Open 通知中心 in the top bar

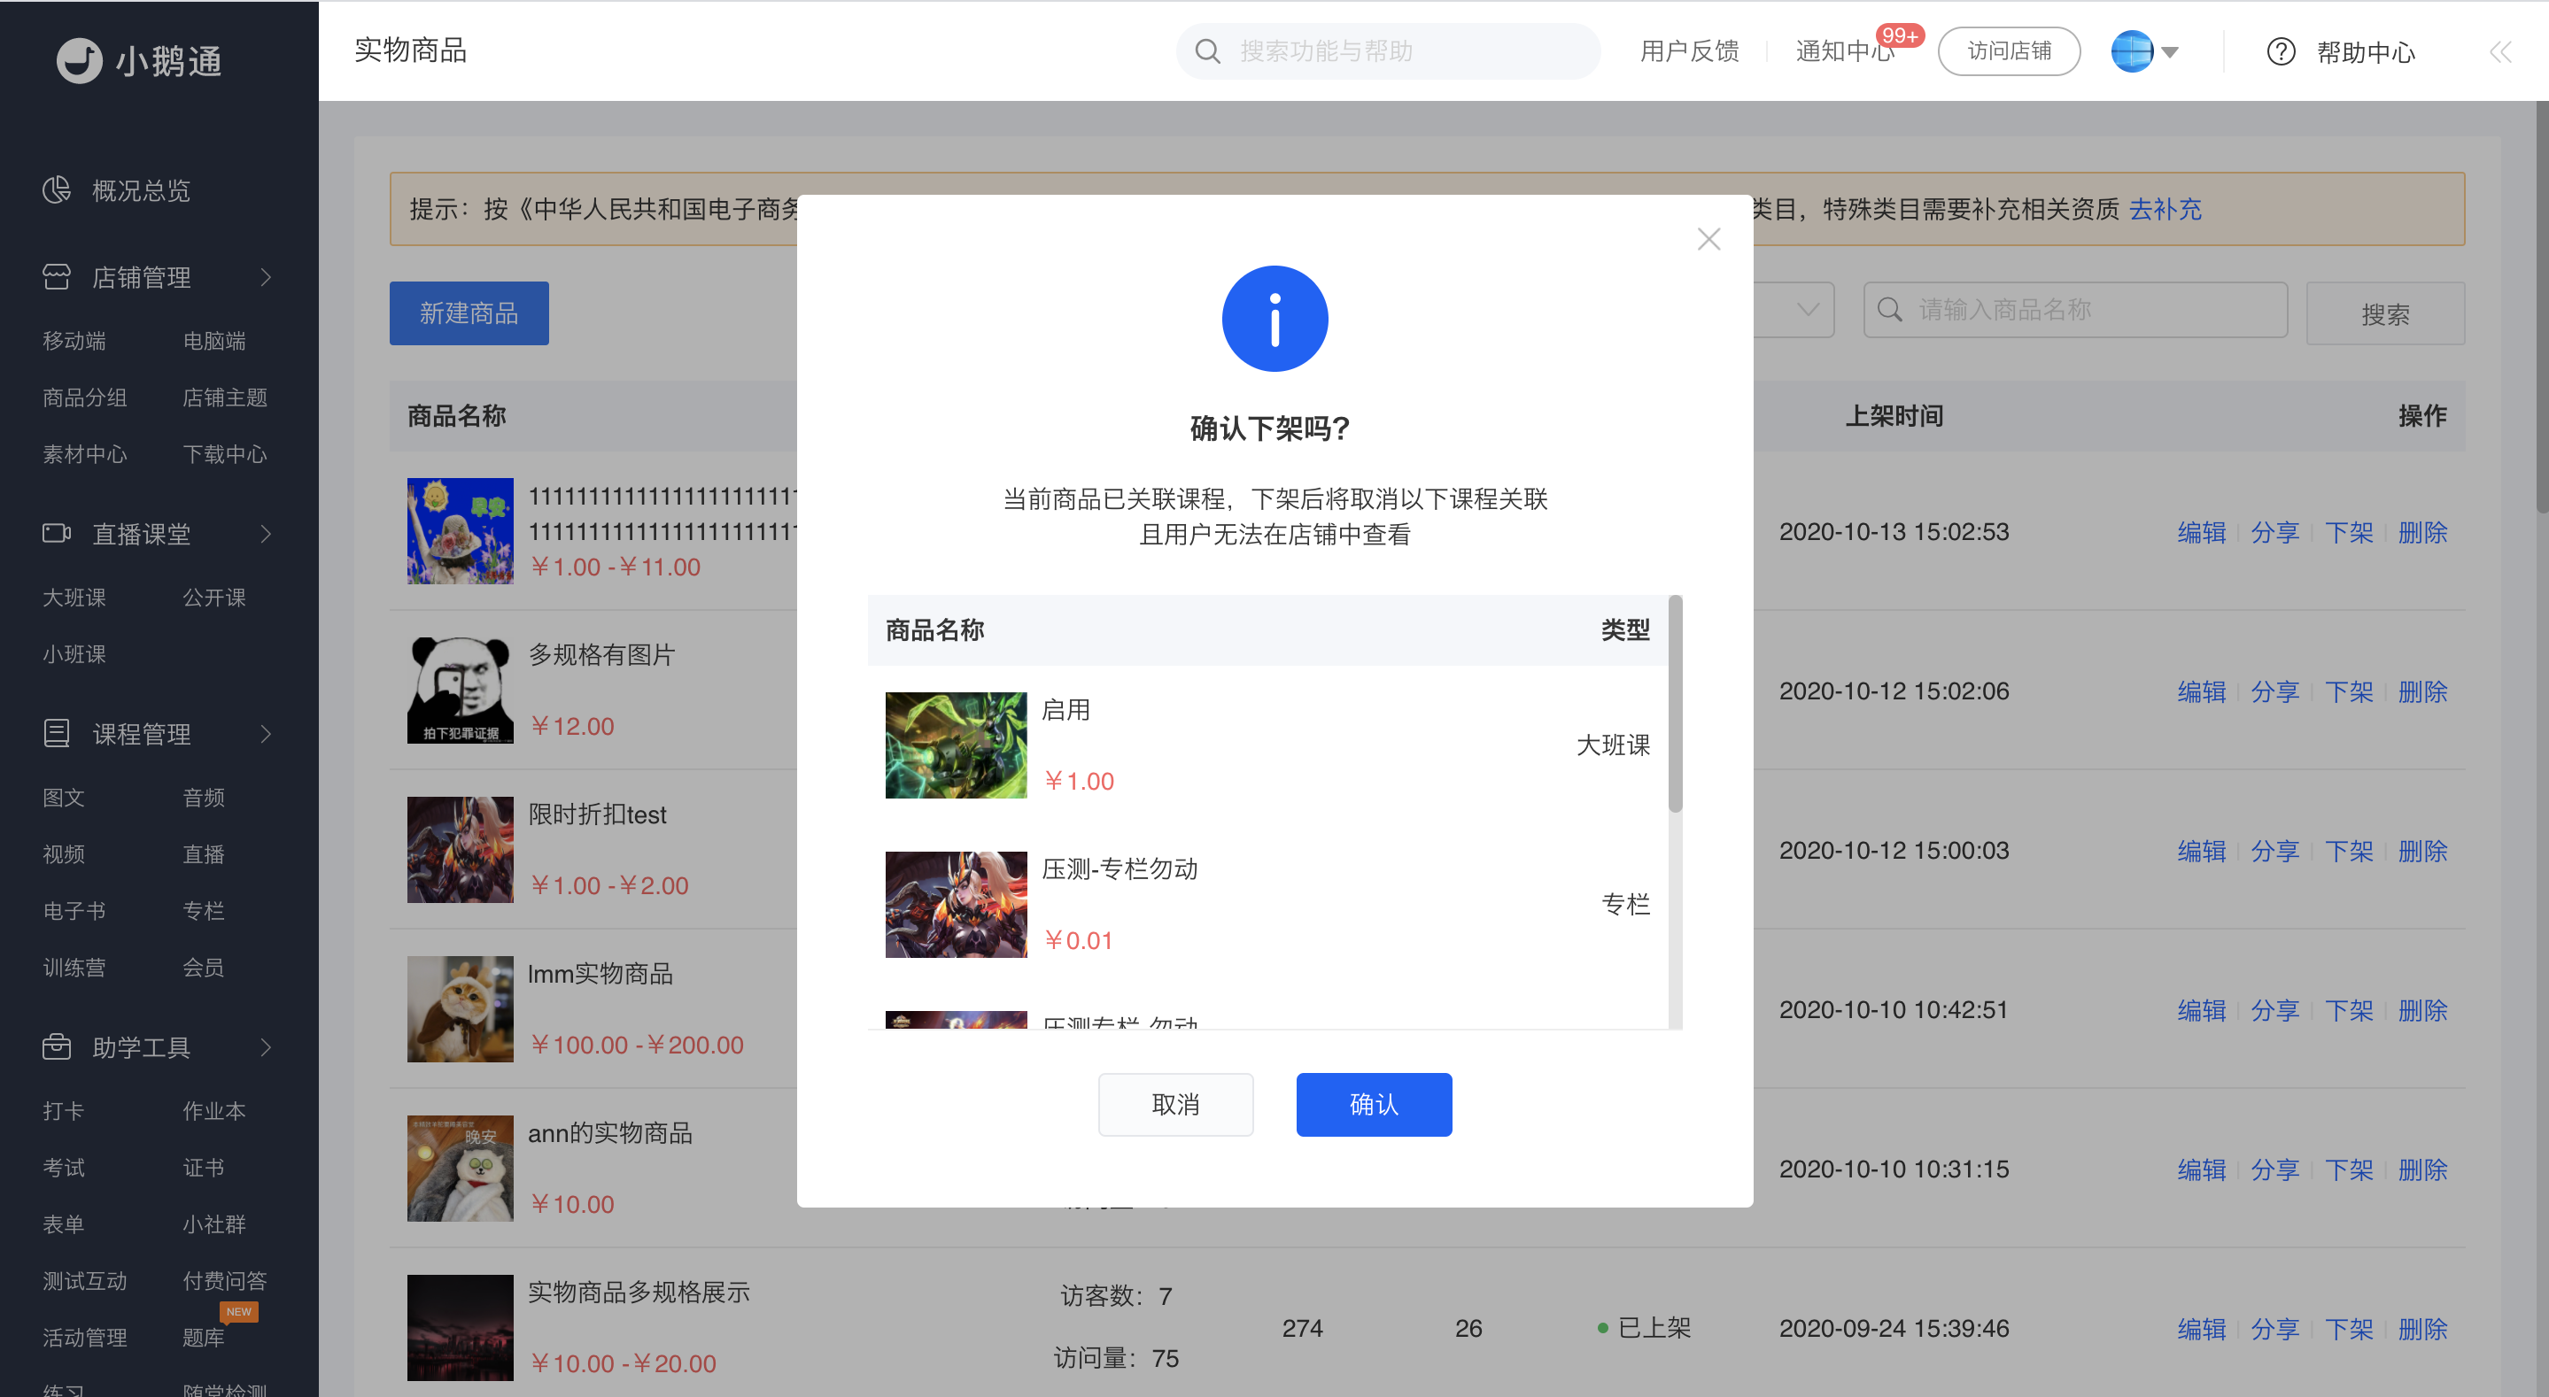click(1846, 51)
